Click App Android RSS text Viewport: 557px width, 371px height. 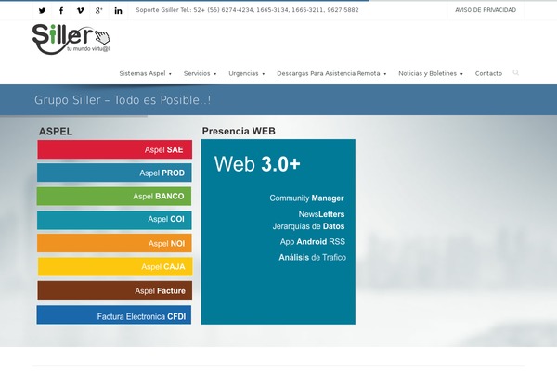click(313, 242)
